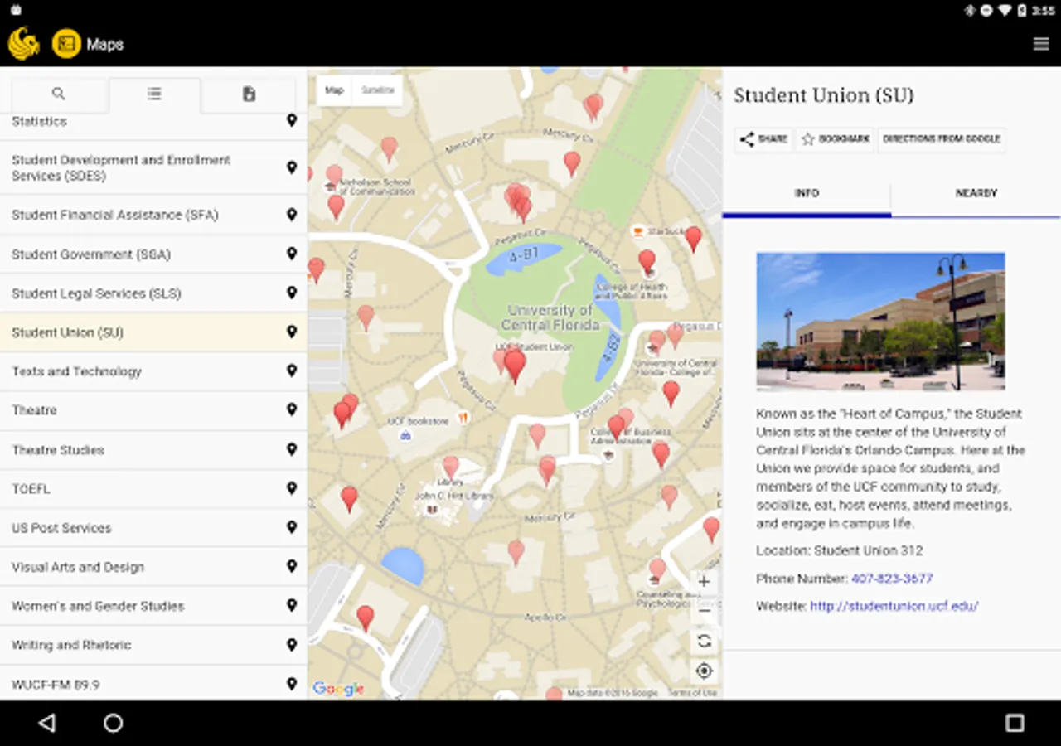The height and width of the screenshot is (746, 1061).
Task: Tap the UCF Pegasus logo
Action: pos(23,44)
